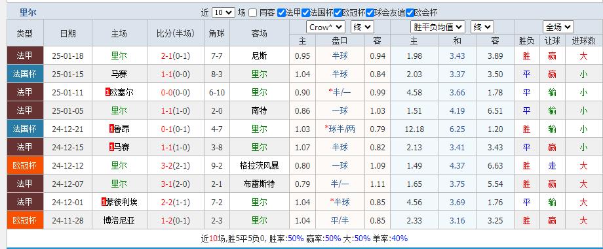
Task: Click the 6-10 corner count cell
Action: pos(217,92)
